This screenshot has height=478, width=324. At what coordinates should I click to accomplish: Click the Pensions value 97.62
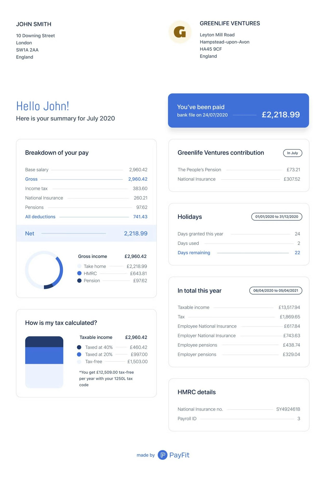click(142, 207)
